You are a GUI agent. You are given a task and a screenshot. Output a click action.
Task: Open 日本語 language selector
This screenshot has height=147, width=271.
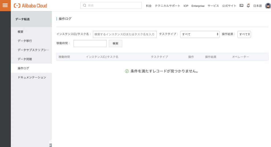[x=258, y=6]
